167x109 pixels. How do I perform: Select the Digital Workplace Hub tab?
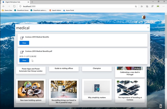(x=16, y=2)
